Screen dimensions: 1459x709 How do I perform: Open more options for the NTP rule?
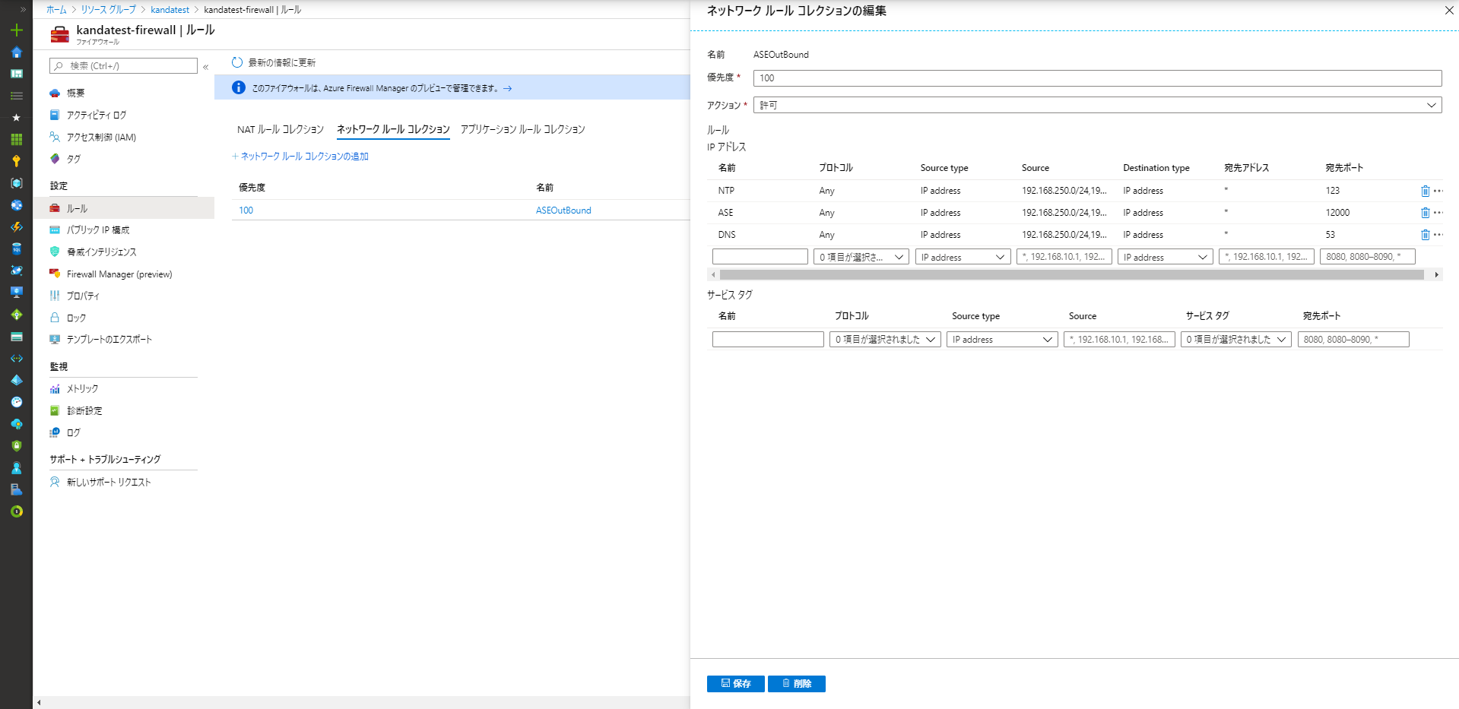coord(1438,191)
